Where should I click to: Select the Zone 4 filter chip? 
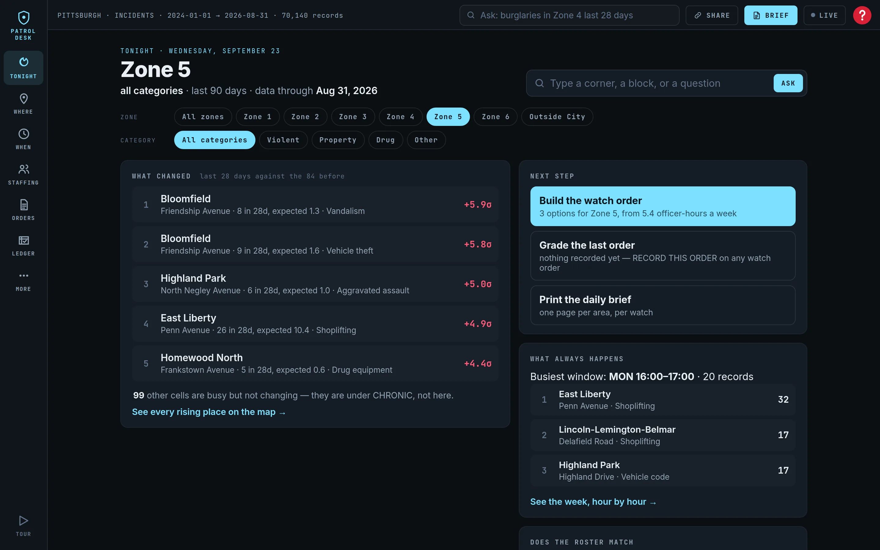400,117
